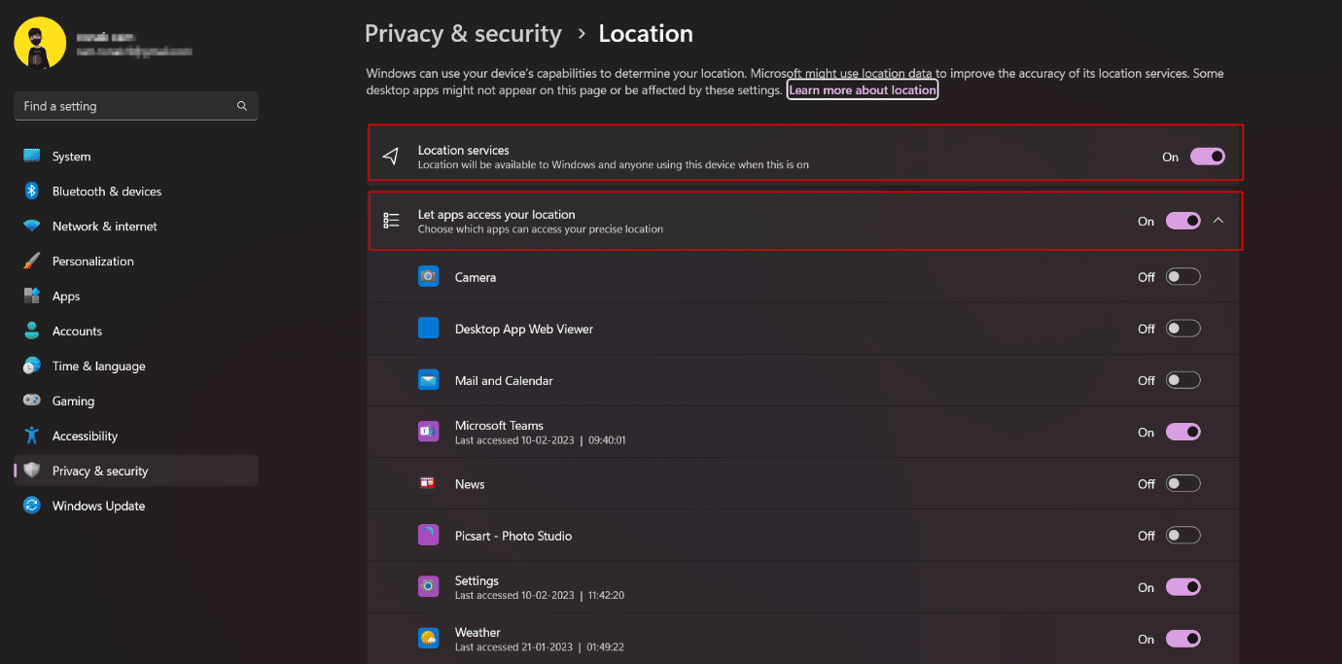Enable location access for News

click(x=1183, y=483)
